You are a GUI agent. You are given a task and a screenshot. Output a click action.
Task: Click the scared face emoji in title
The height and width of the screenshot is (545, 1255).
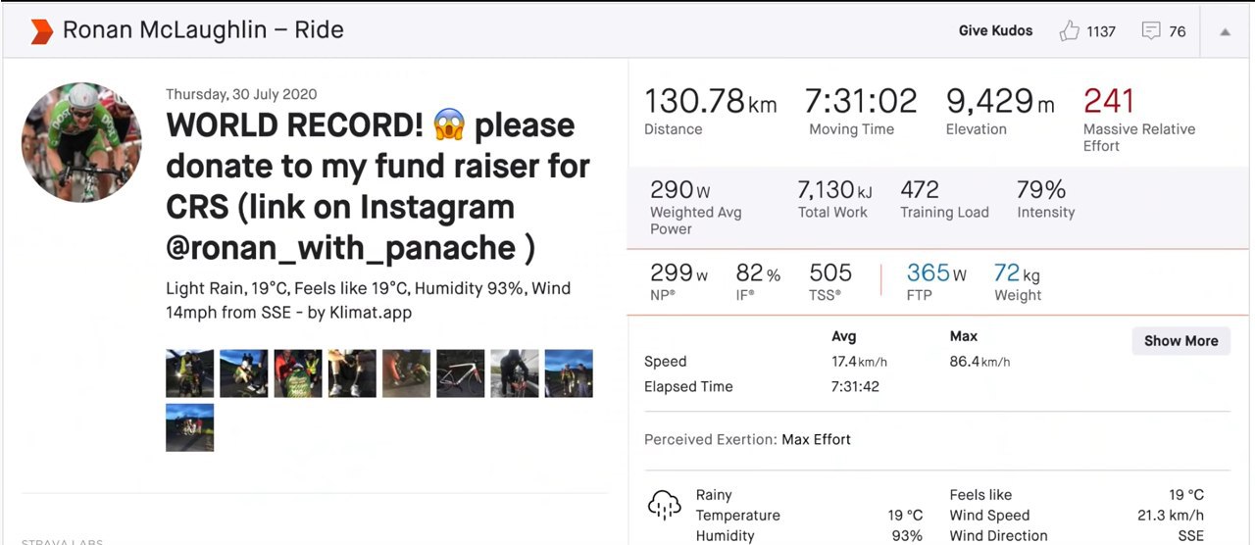click(x=448, y=125)
